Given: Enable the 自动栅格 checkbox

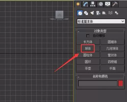Looking at the screenshot, I should [88, 36].
